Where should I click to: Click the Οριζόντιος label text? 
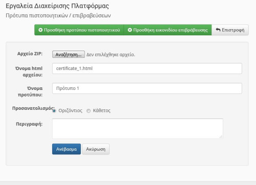70,110
